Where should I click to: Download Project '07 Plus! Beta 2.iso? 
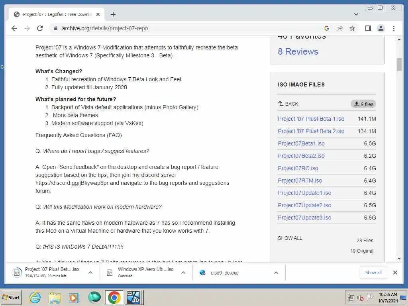[311, 131]
